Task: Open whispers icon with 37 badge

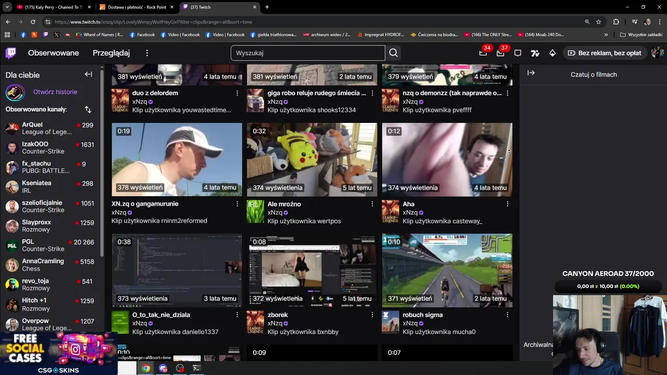Action: coord(500,53)
